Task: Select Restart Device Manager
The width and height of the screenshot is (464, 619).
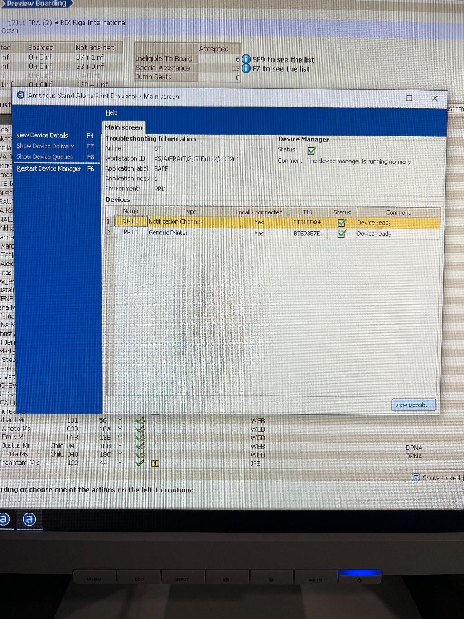Action: tap(49, 169)
